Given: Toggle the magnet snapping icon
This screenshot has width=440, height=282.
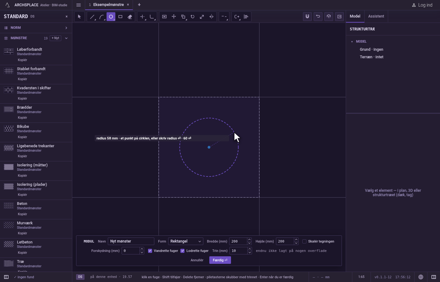Looking at the screenshot, I should click(x=307, y=16).
